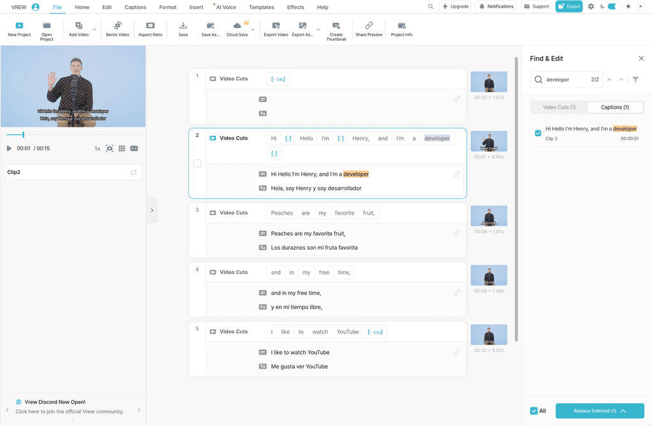This screenshot has height=426, width=652.
Task: Open the filter icon in Find & Edit
Action: [635, 80]
